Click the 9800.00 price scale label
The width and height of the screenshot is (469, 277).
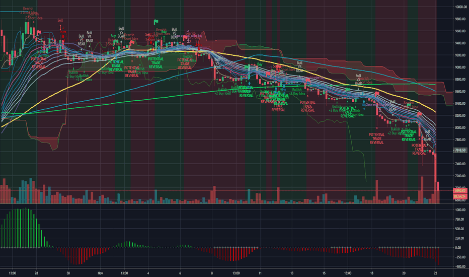tap(460, 19)
